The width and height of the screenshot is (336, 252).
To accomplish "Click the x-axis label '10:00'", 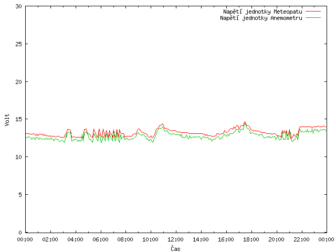I will click(151, 239).
